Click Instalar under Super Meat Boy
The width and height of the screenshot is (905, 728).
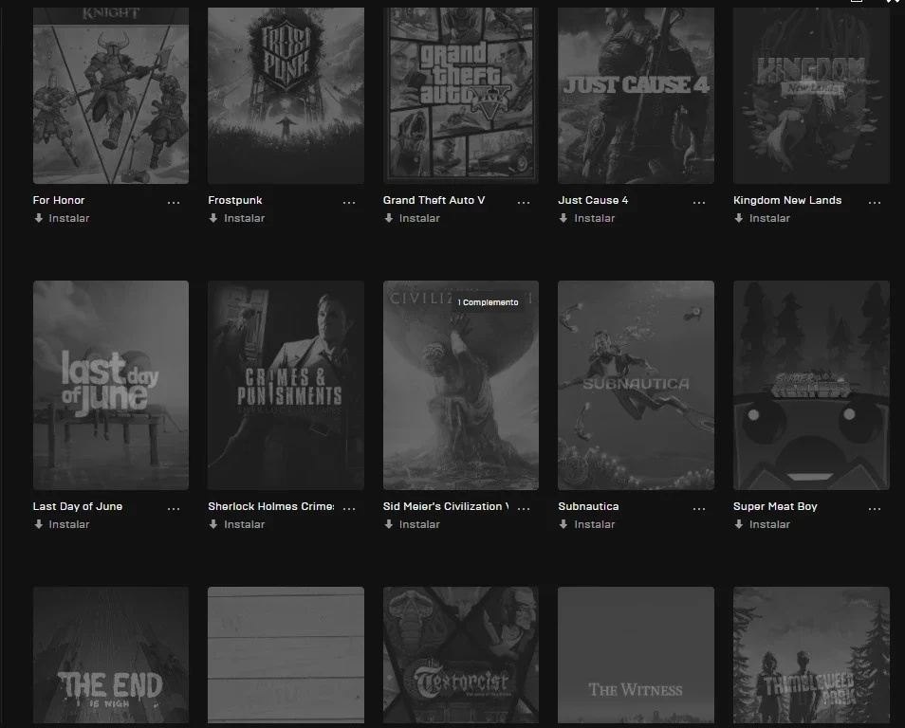[762, 524]
